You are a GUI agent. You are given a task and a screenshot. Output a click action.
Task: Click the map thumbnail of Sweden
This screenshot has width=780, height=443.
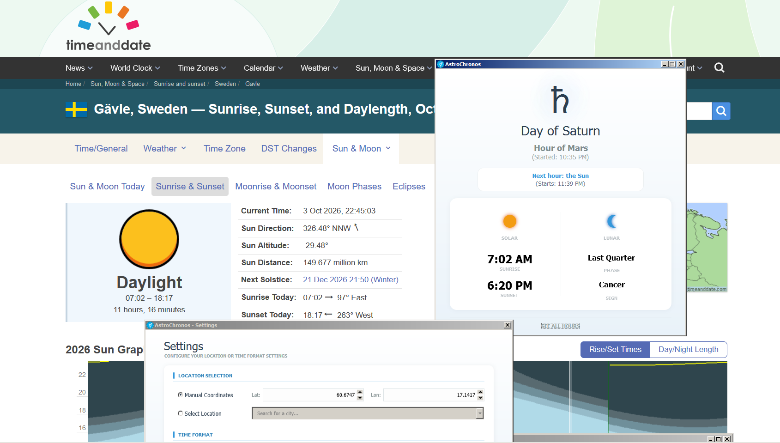(707, 248)
